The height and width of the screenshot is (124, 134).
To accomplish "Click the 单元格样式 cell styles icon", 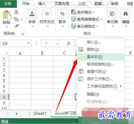I will pos(74,26).
